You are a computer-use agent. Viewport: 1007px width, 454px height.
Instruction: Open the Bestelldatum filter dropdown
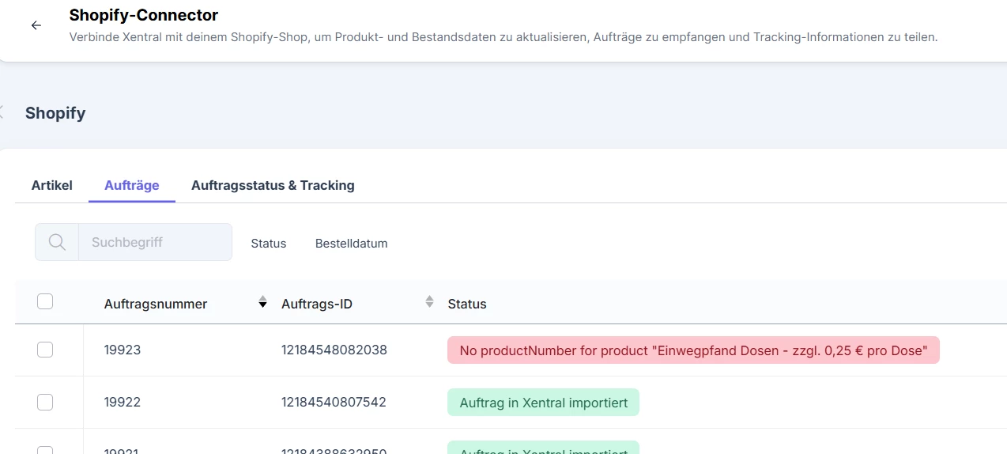[351, 243]
